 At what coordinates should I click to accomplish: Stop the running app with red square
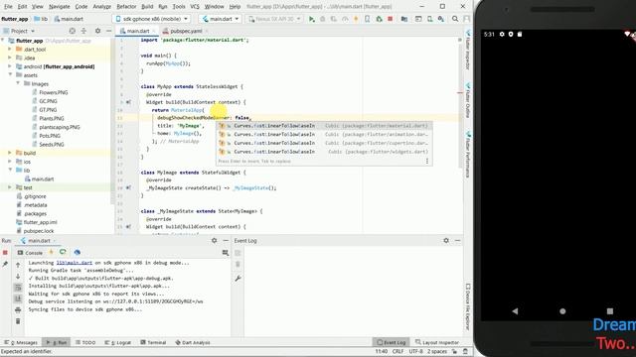pyautogui.click(x=390, y=19)
